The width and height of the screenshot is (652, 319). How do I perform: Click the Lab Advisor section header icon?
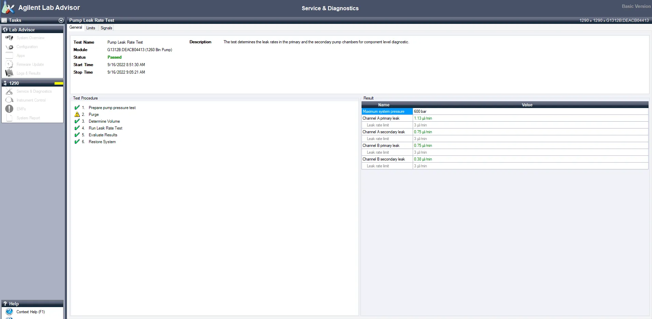coord(5,30)
